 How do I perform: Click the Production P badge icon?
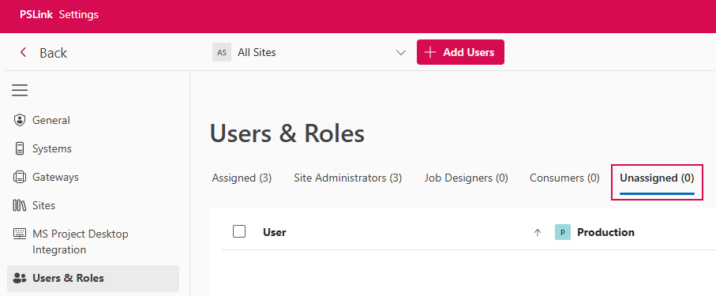563,232
